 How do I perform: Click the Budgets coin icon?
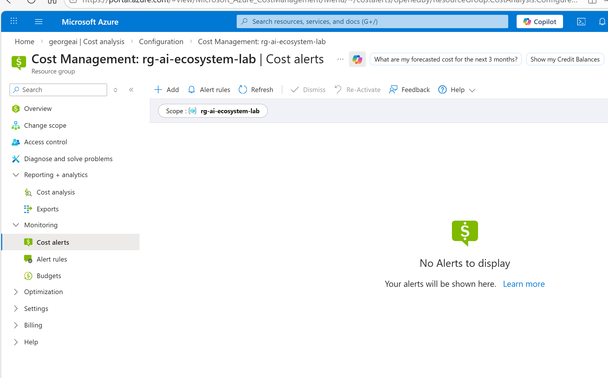pos(28,276)
